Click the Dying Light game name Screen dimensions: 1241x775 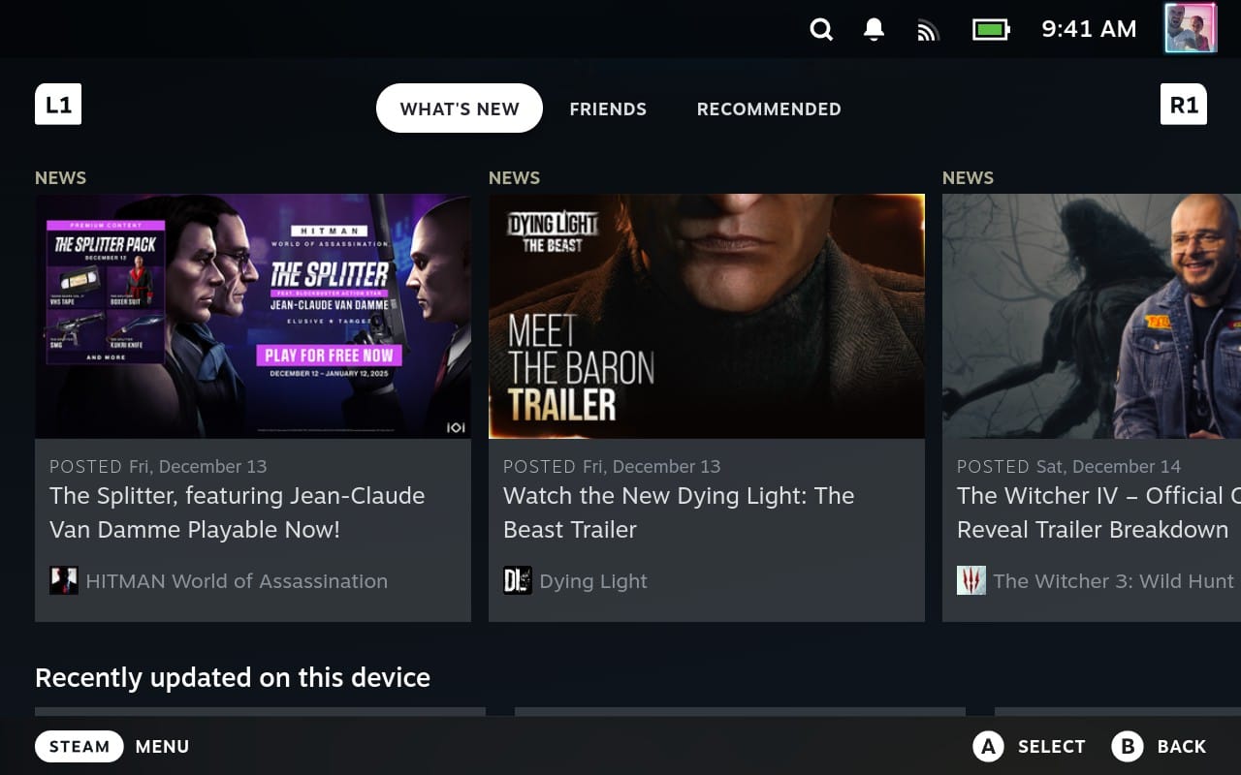593,581
